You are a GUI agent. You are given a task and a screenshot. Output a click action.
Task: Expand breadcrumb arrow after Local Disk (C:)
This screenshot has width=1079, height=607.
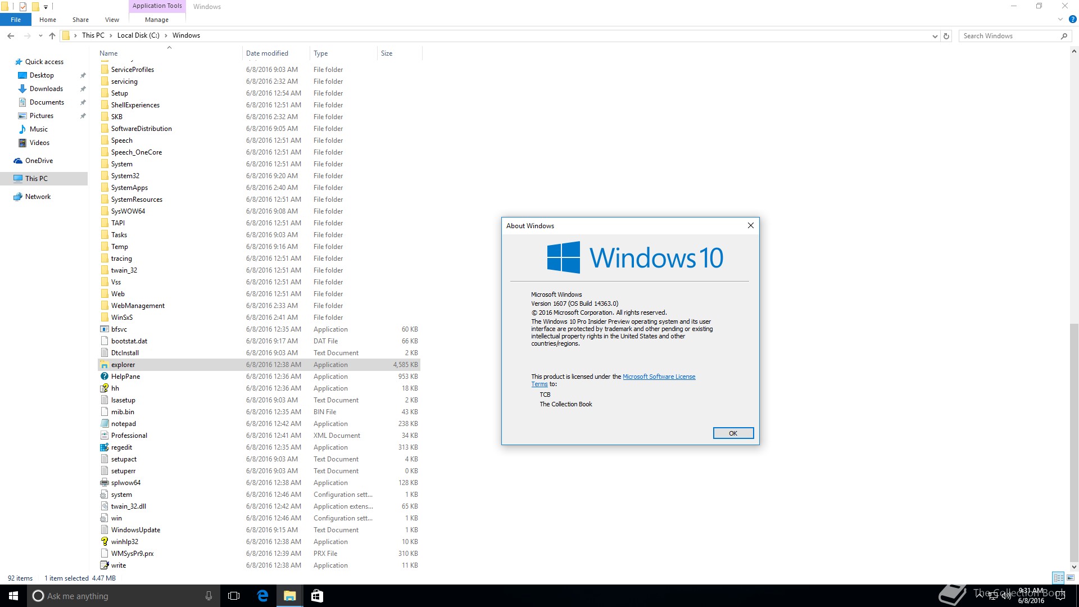tap(166, 35)
